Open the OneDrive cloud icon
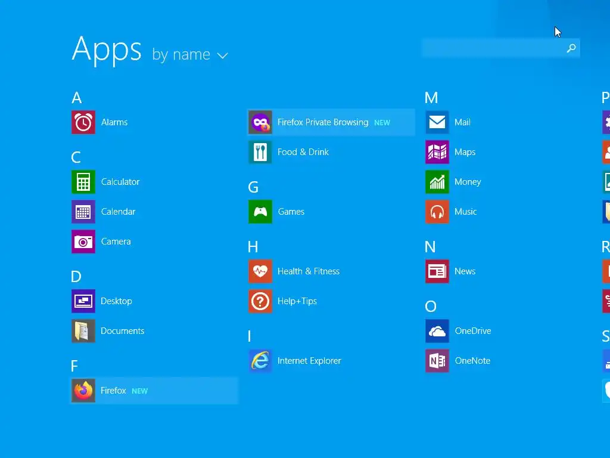 437,331
